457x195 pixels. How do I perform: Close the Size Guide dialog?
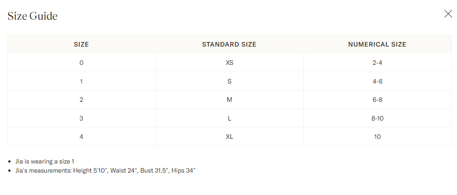(x=448, y=14)
